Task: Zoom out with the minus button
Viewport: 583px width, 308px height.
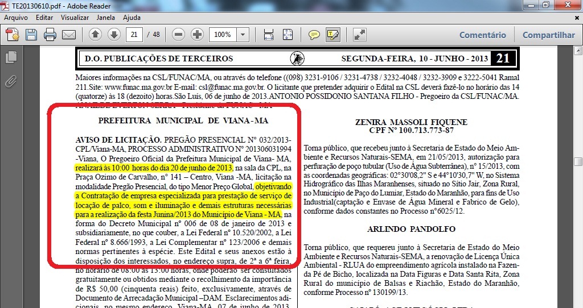Action: coord(178,35)
